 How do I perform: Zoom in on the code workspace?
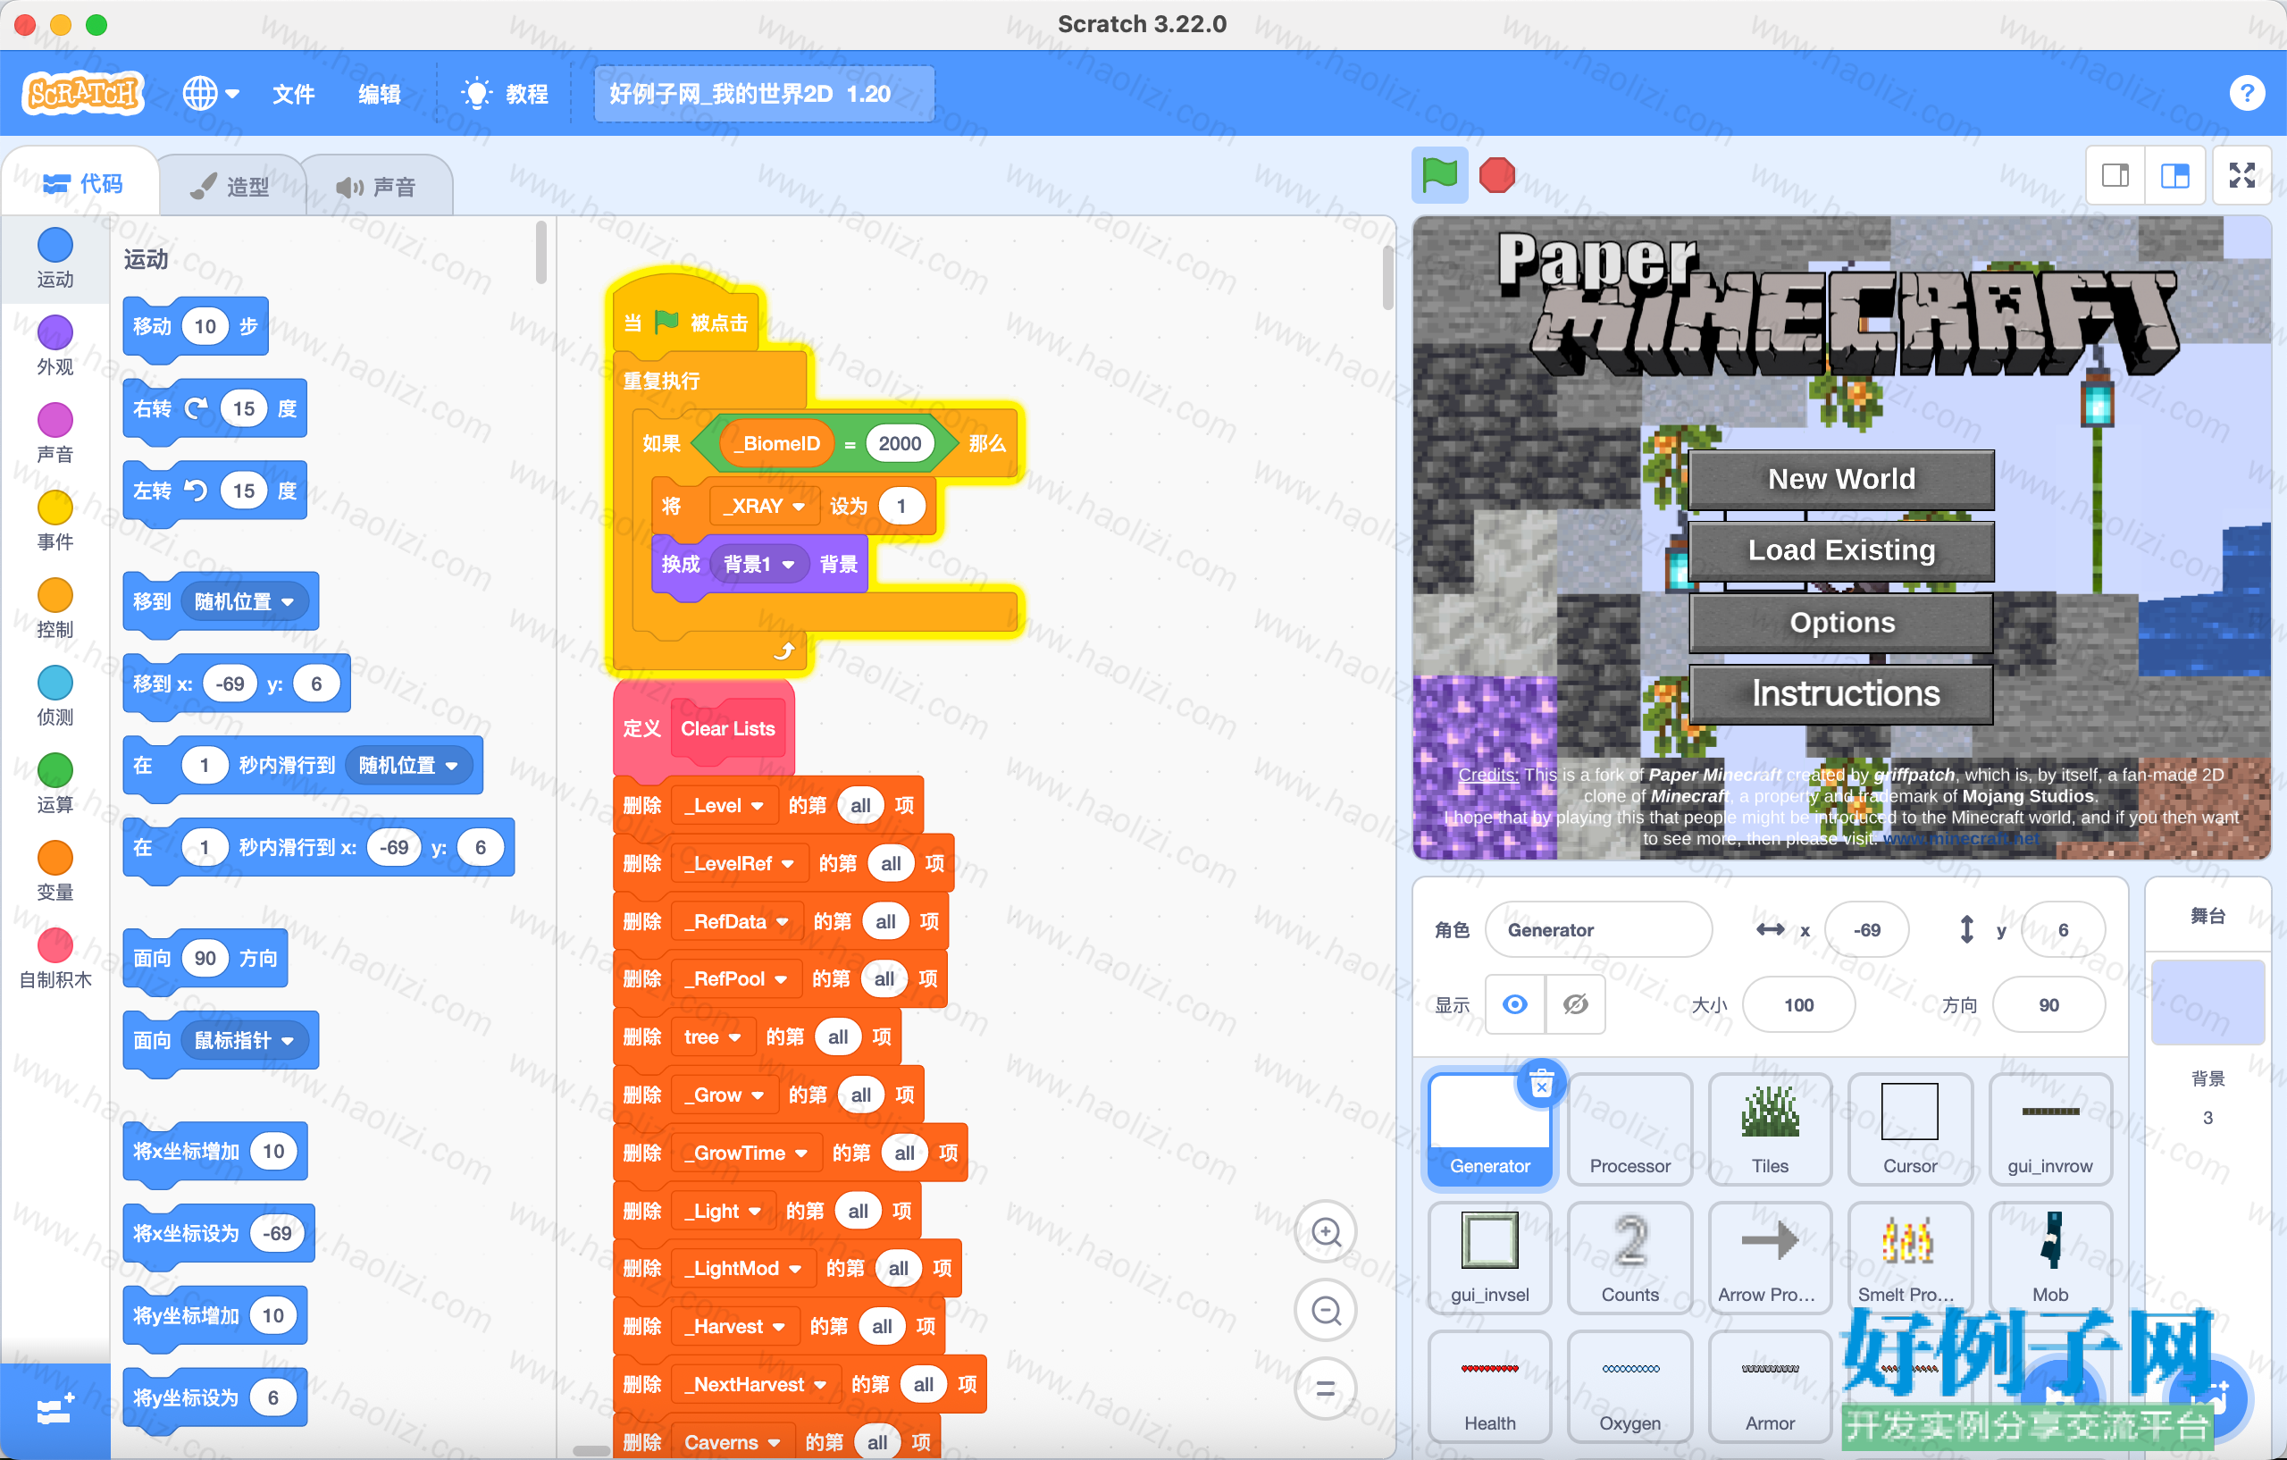pos(1326,1233)
